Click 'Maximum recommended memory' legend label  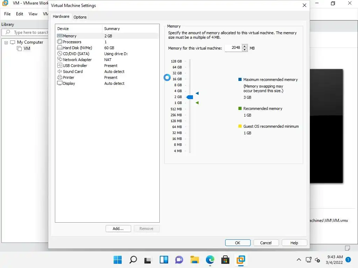[x=270, y=80]
